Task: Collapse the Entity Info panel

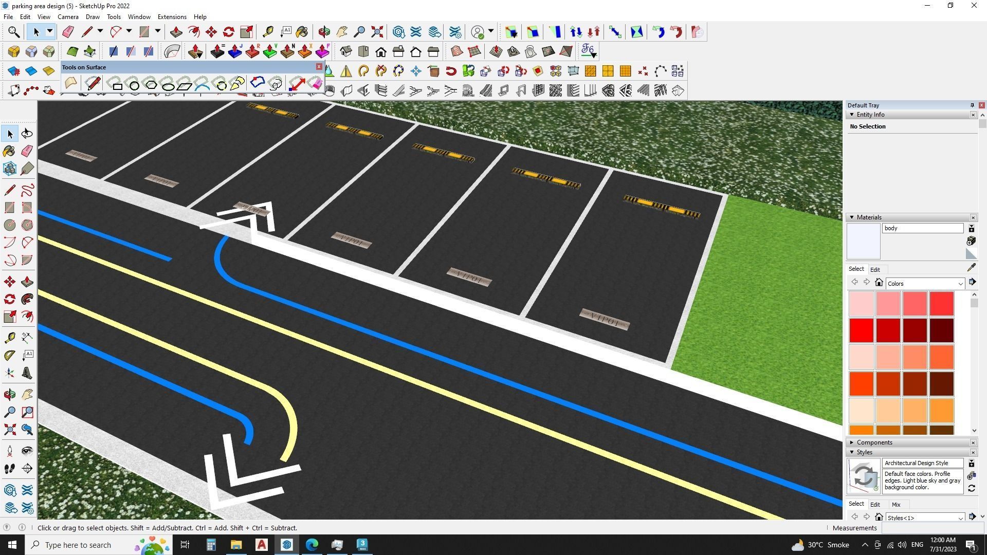Action: pos(852,115)
